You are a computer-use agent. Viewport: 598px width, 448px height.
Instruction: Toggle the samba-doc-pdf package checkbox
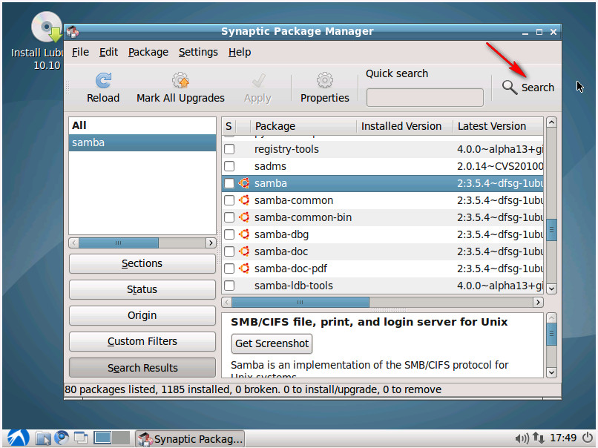pyautogui.click(x=229, y=269)
